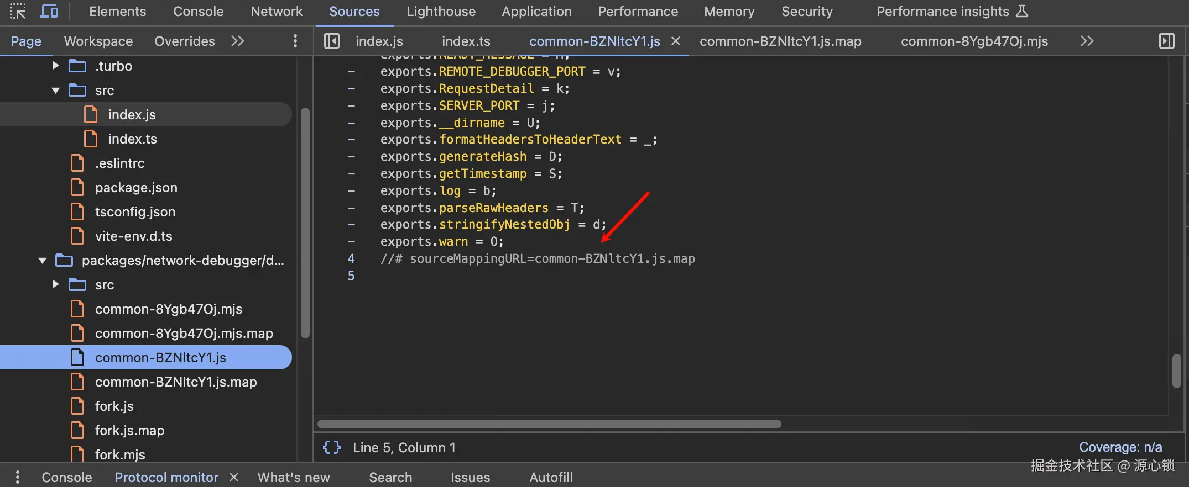The height and width of the screenshot is (487, 1189).
Task: Expand the .turbo folder
Action: pyautogui.click(x=55, y=66)
